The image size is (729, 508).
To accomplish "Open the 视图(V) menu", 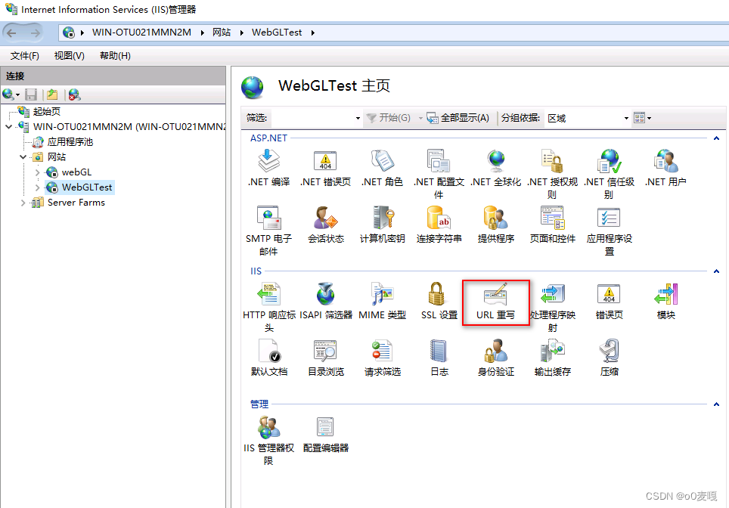I will (70, 56).
